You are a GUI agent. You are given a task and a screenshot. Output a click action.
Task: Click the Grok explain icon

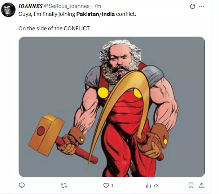click(x=192, y=6)
